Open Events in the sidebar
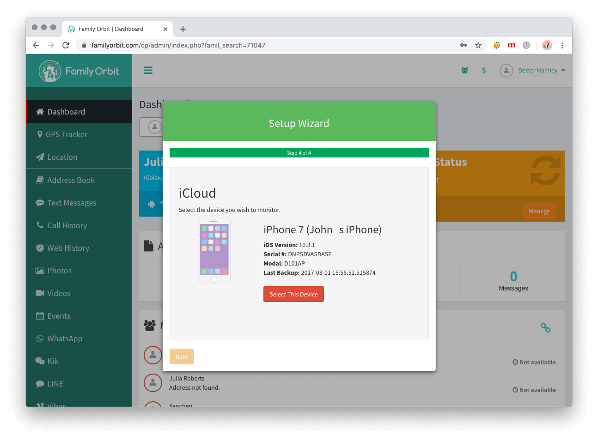The height and width of the screenshot is (441, 598). point(79,316)
